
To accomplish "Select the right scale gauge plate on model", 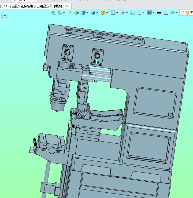I will pos(97,57).
